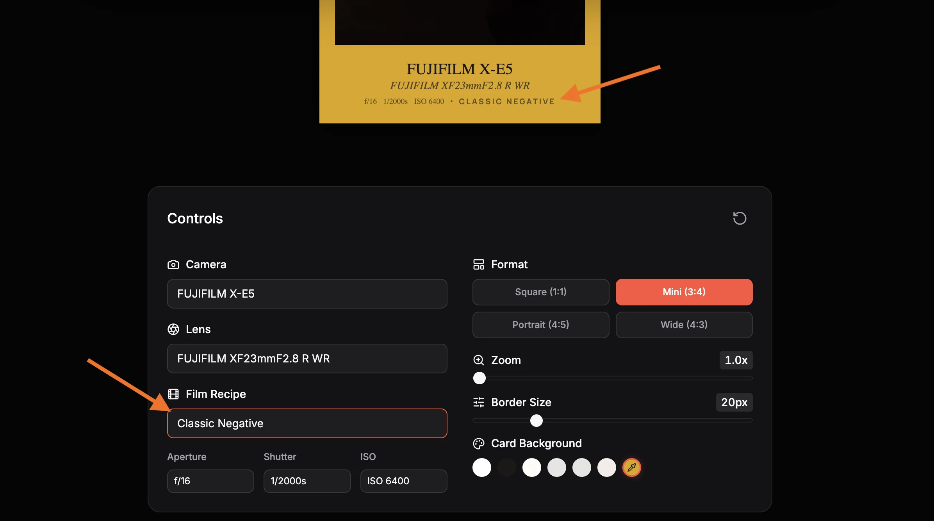Select Wide (4:3) format
Screen dimensions: 934x521
684,325
